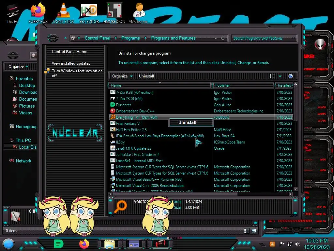Click the horizontal scrollbar of the program list
The height and width of the screenshot is (251, 334).
point(175,194)
